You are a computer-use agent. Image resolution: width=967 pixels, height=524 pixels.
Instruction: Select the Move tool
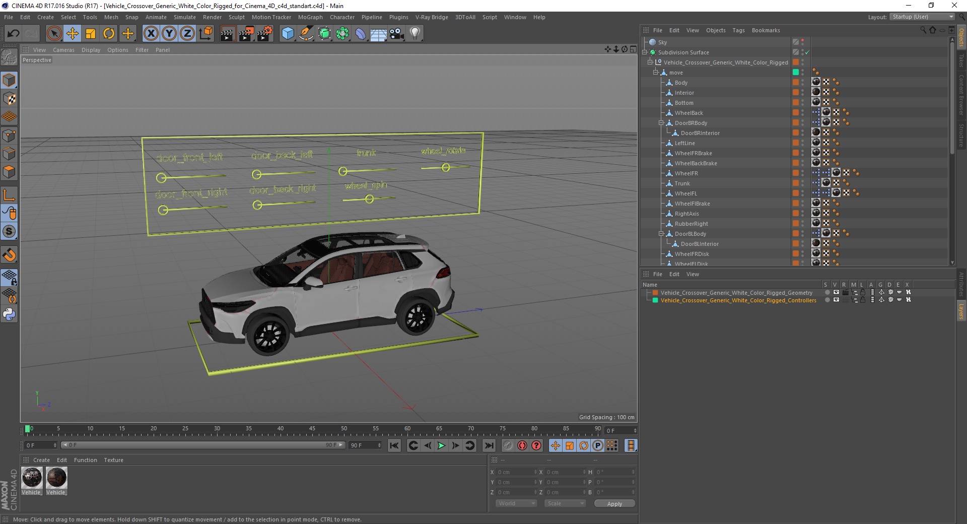click(x=73, y=34)
